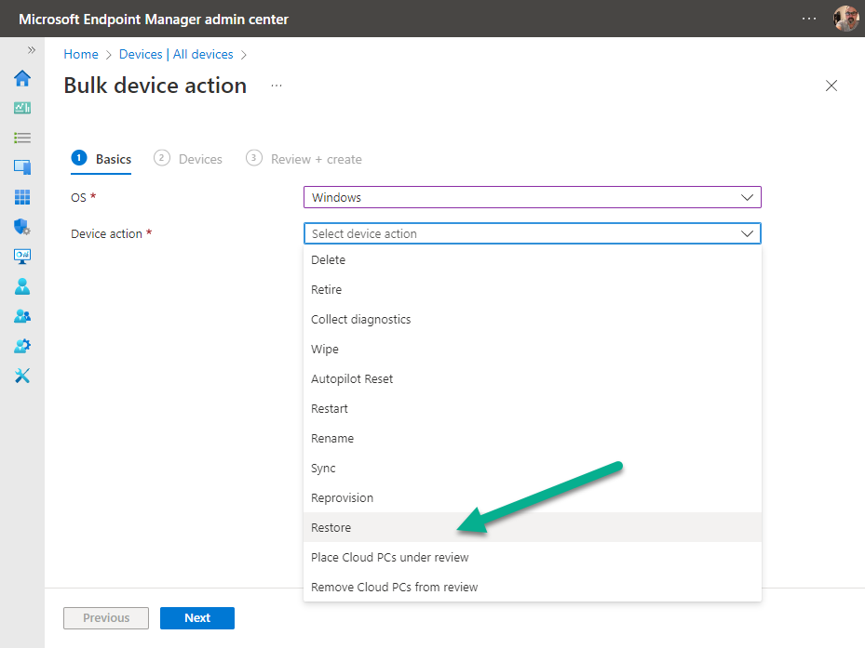Choose Rename device action

pos(533,438)
